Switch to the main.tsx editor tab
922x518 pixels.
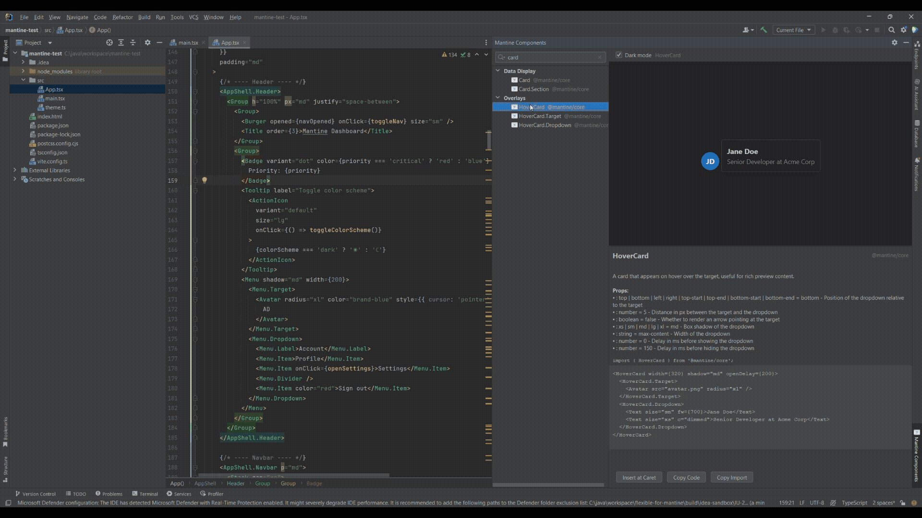coord(188,43)
